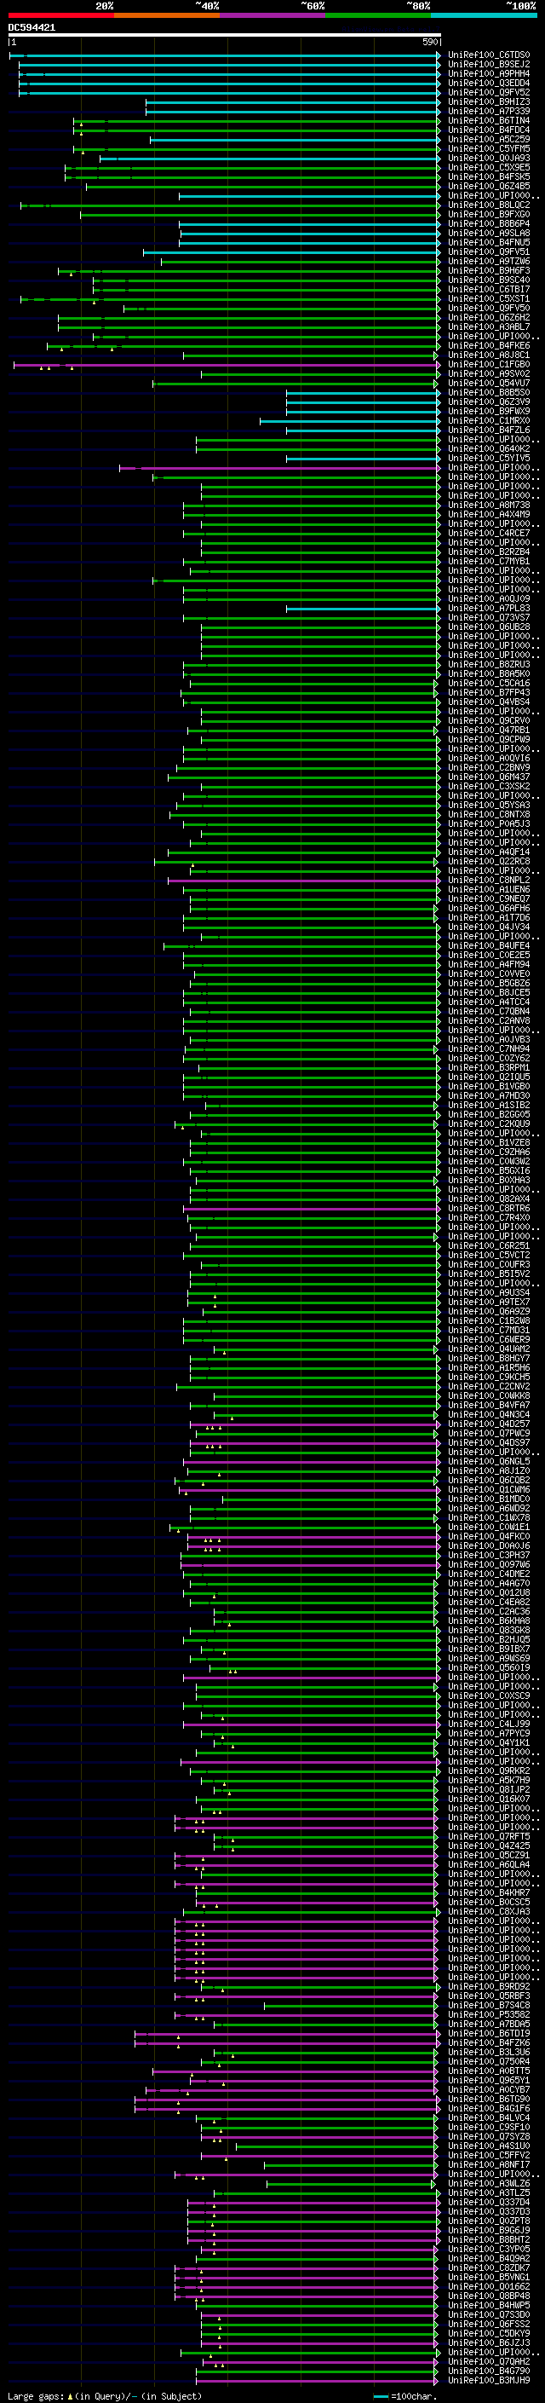This screenshot has height=2403, width=545.
Task: Select hit UniRef100_A3WLZ6
Action: point(488,2184)
